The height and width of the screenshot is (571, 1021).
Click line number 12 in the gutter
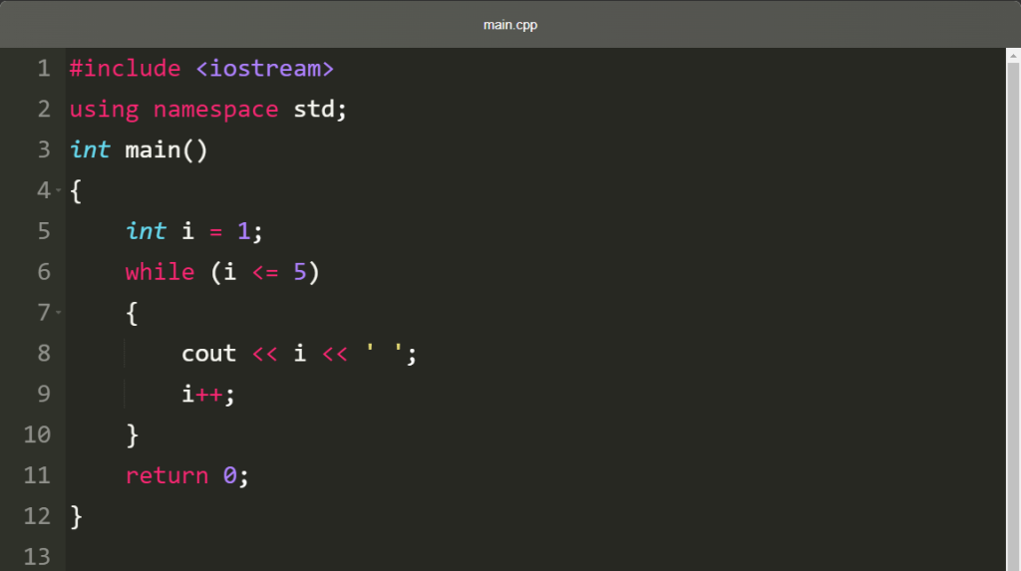pos(37,515)
